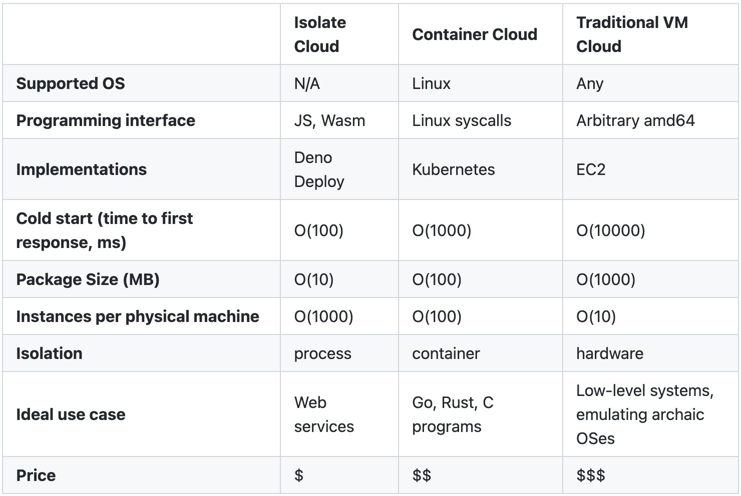Select the Package Size (MB) label
The image size is (741, 496).
pyautogui.click(x=88, y=279)
